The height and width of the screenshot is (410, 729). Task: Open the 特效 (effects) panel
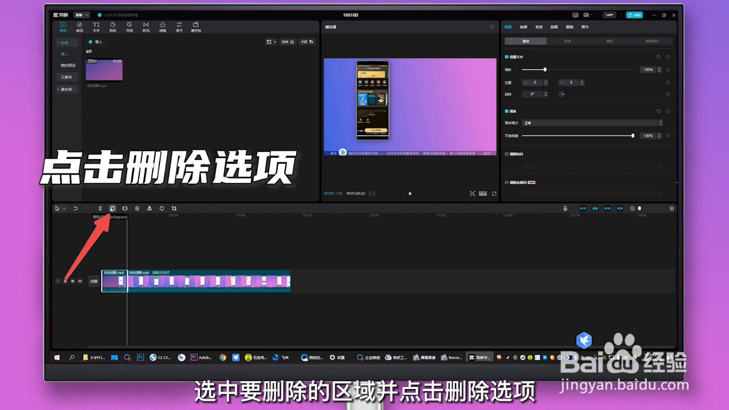[129, 26]
